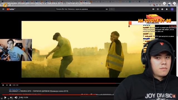Click the 3:44 / 6:54 time display
This screenshot has height=100, width=178.
[23, 97]
